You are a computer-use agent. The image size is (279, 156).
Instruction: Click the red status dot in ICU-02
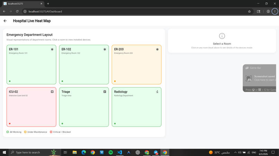click(x=10, y=124)
